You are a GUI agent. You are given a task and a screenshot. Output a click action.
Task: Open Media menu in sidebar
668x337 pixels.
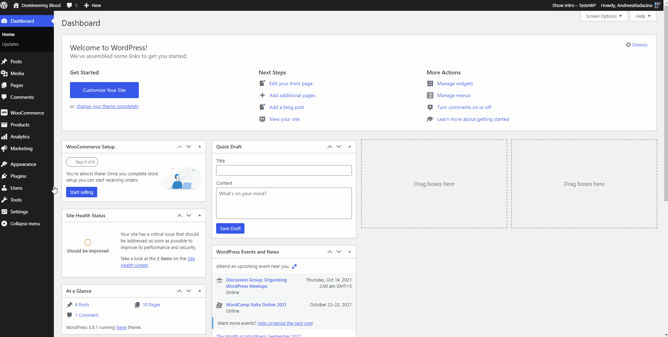point(27,73)
